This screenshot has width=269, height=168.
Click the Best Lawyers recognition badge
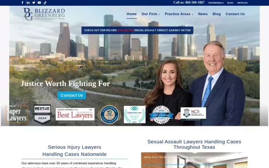tap(75, 114)
